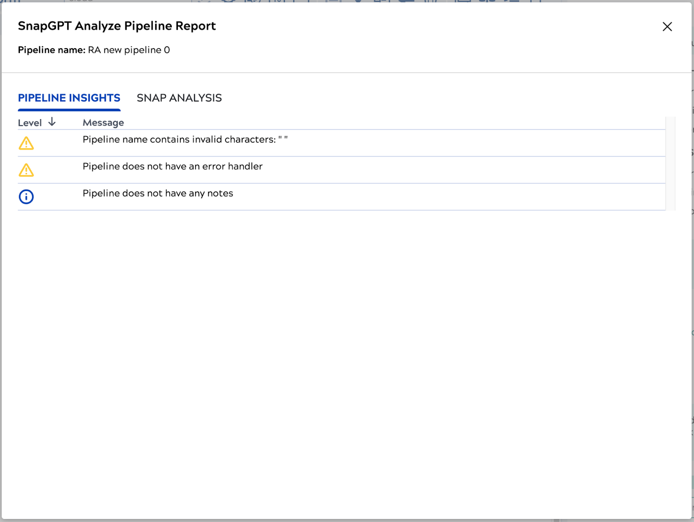Click warning icon for invalid characters row
Screen dimensions: 694x522
coord(26,143)
